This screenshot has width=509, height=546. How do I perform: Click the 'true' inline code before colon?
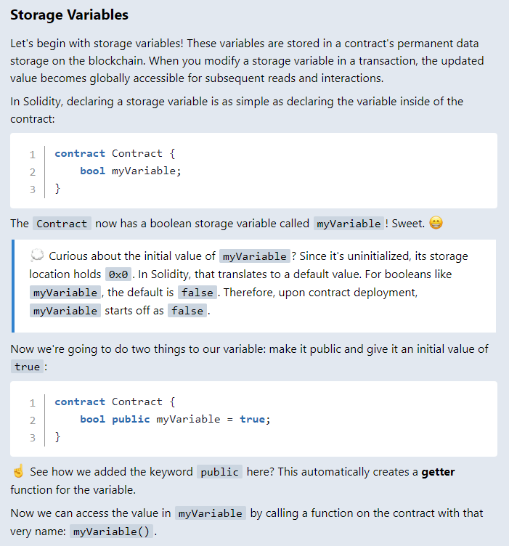pos(27,367)
